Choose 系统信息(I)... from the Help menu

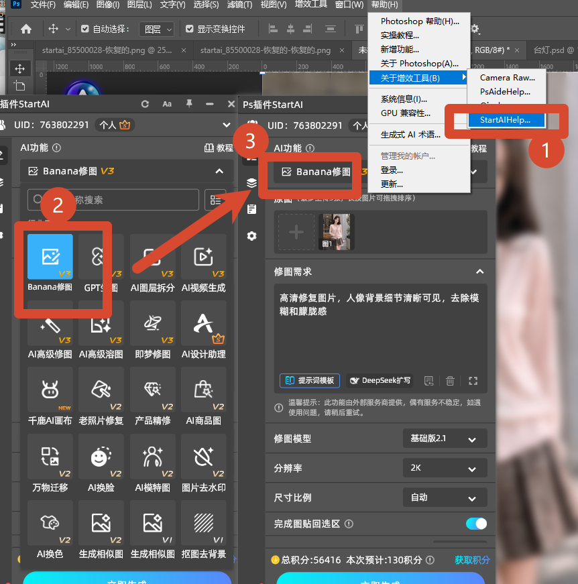pyautogui.click(x=404, y=99)
